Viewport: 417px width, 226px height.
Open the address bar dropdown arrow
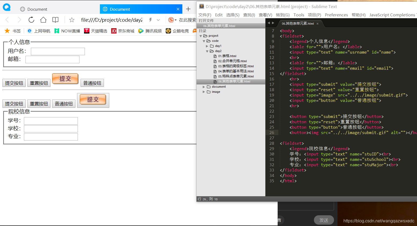158,20
